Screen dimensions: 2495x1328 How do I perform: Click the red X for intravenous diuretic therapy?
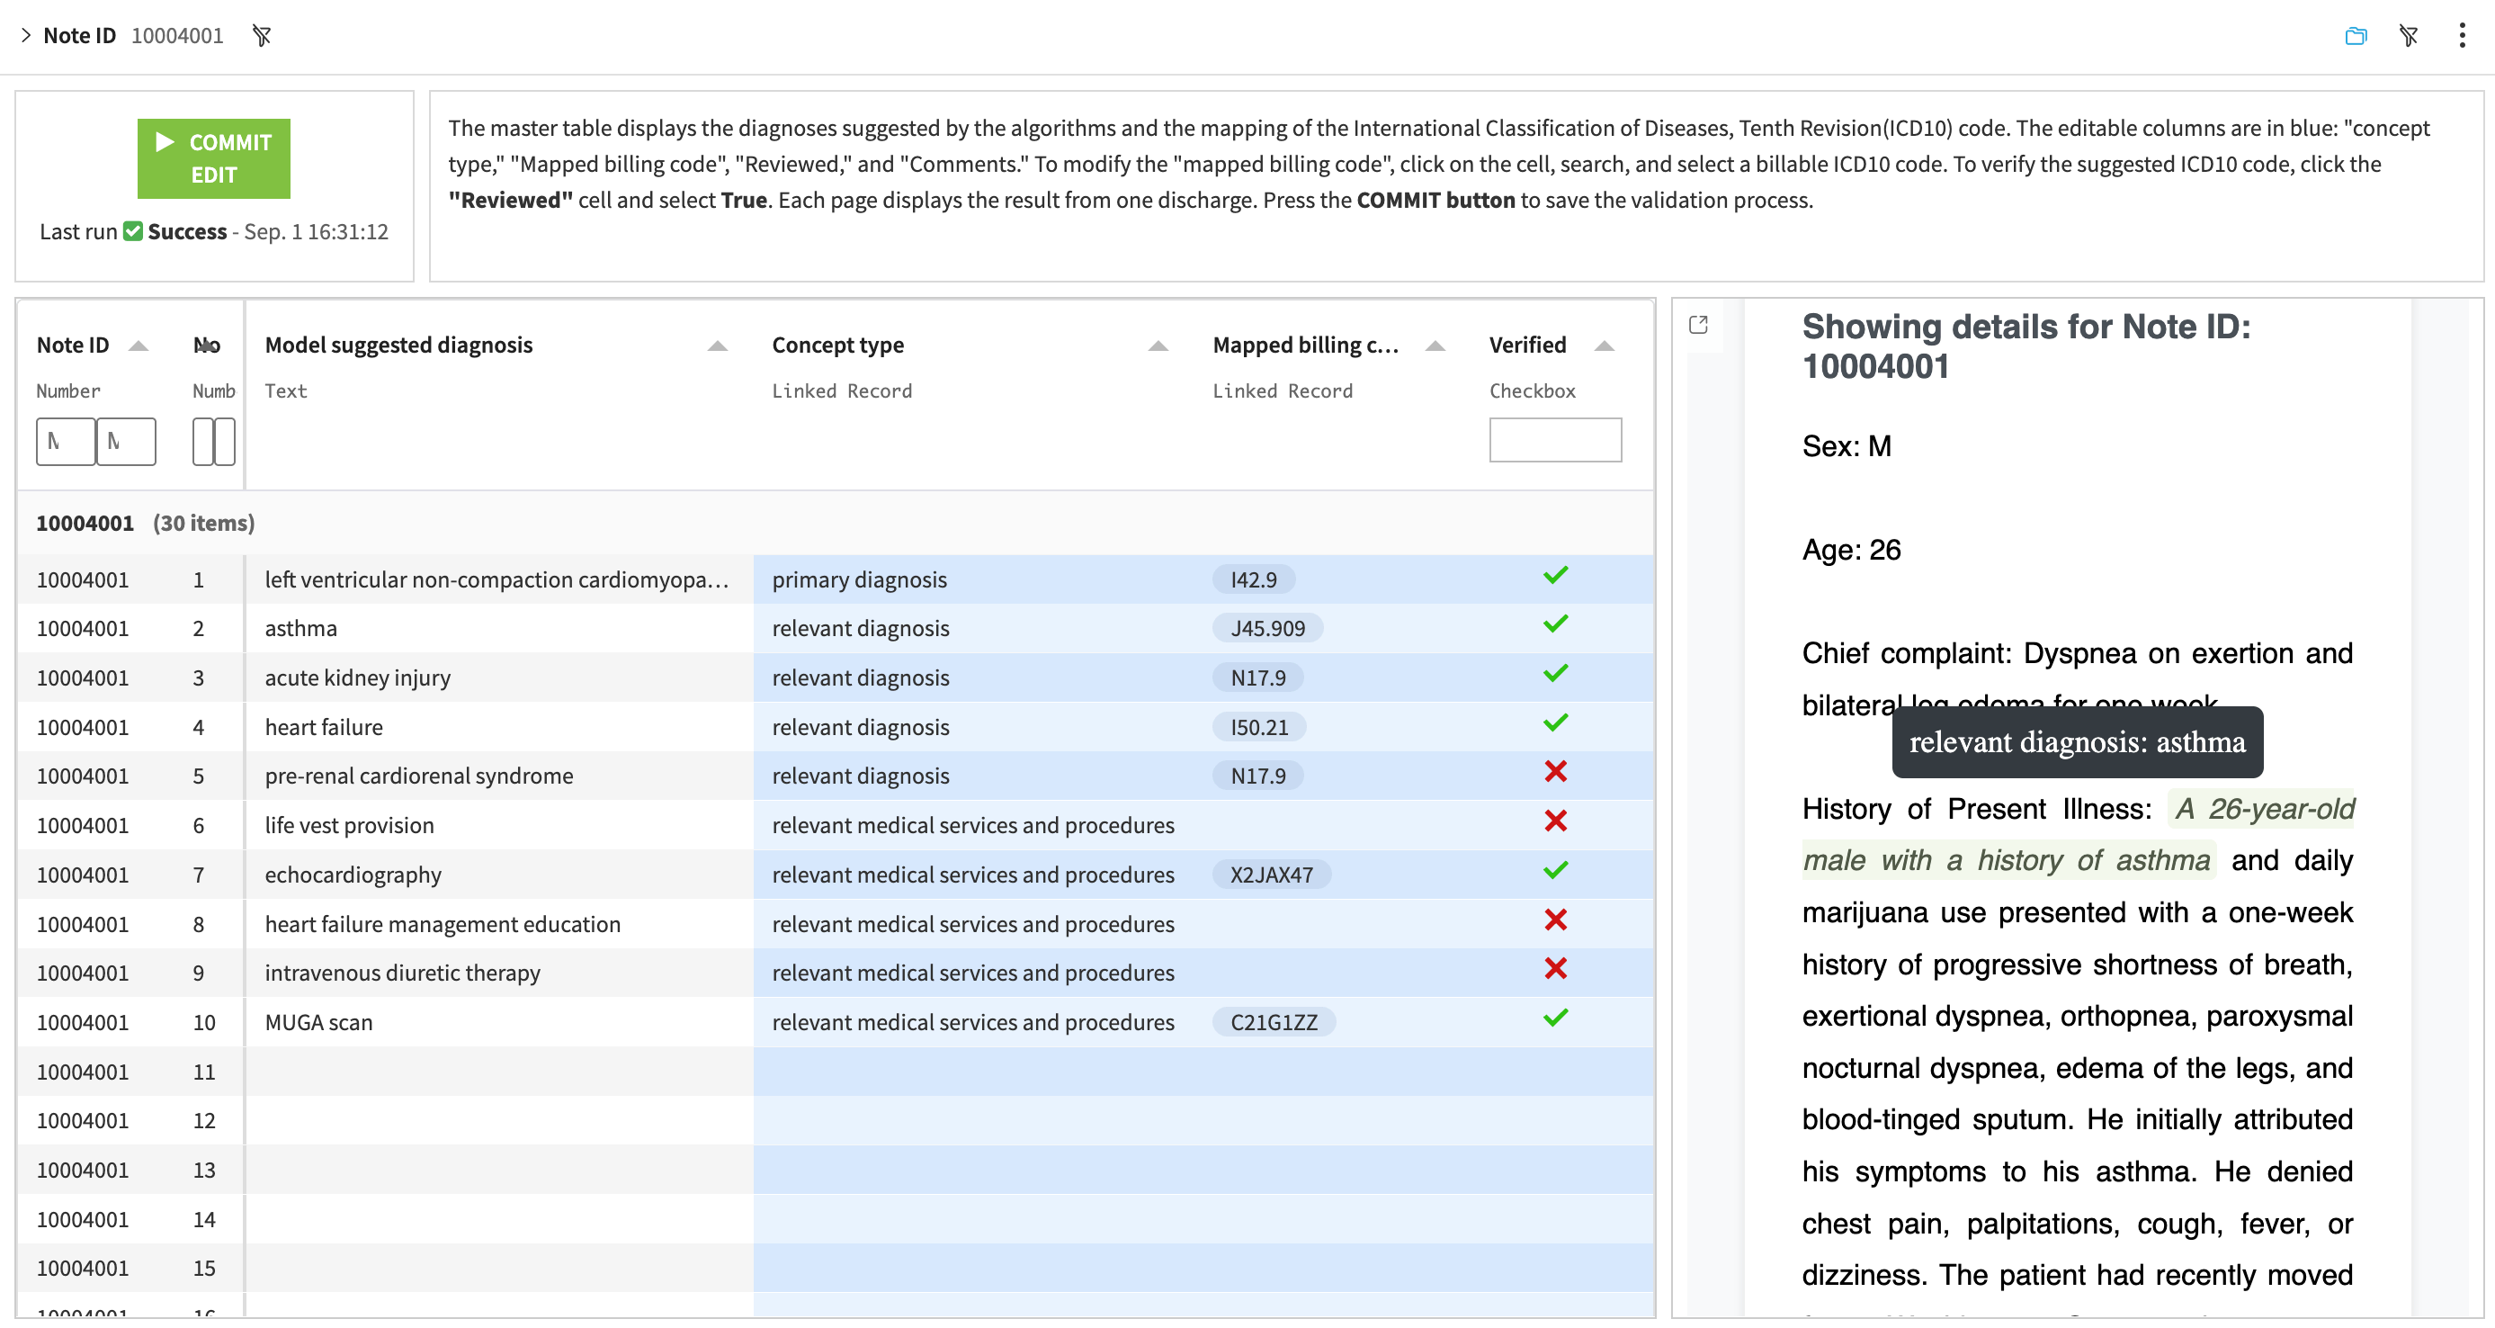[1555, 969]
